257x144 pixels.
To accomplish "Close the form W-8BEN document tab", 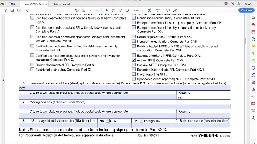I will click(46, 4).
